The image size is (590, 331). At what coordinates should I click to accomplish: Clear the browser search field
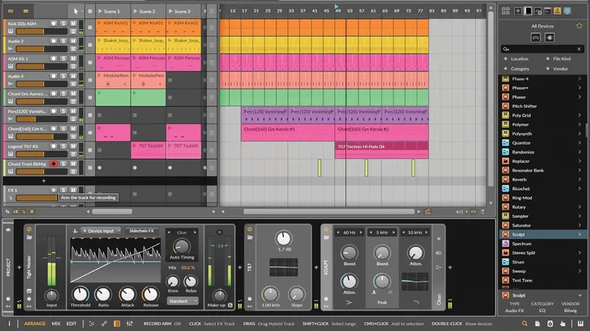[x=579, y=49]
